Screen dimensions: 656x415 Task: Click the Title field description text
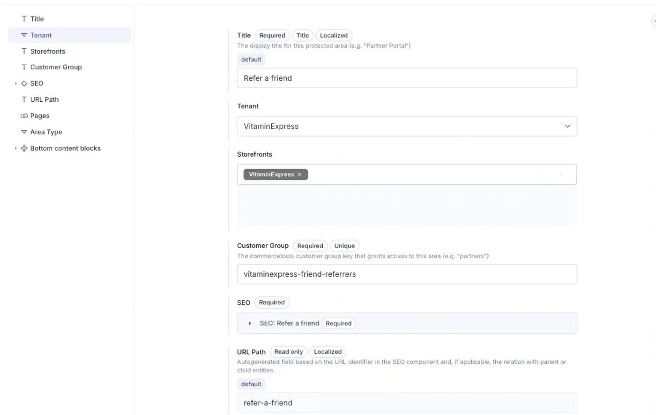point(324,45)
